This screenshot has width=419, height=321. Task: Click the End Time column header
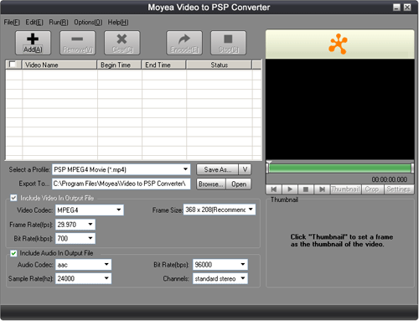pyautogui.click(x=164, y=65)
